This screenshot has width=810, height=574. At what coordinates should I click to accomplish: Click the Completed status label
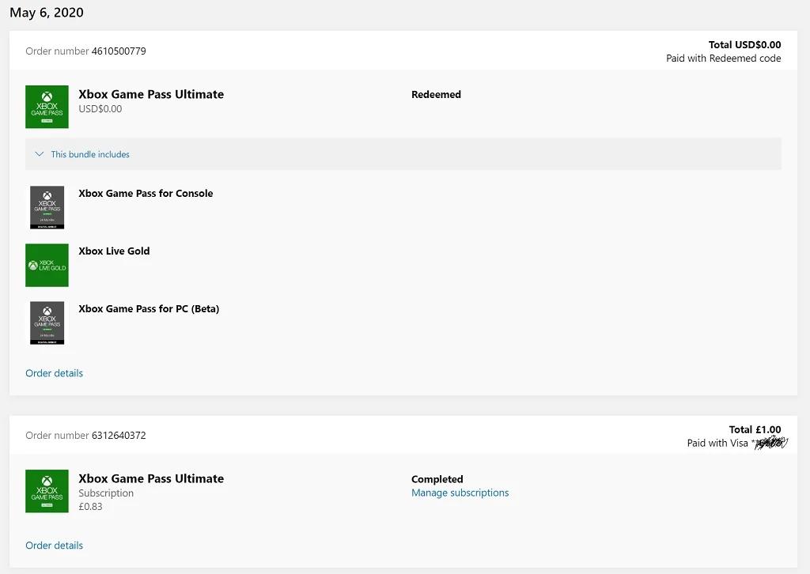pos(437,479)
